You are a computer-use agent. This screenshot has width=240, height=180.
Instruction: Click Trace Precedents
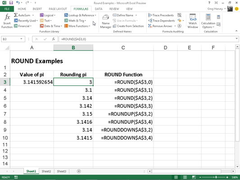[x=161, y=15]
